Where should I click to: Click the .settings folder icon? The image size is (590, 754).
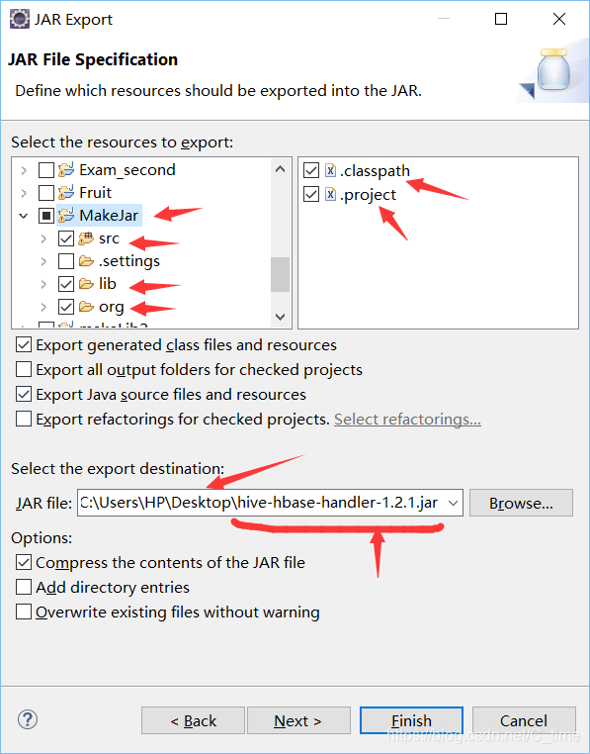click(x=86, y=261)
